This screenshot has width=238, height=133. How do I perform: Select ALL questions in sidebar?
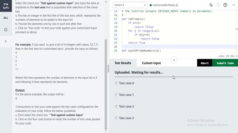coord(6,18)
